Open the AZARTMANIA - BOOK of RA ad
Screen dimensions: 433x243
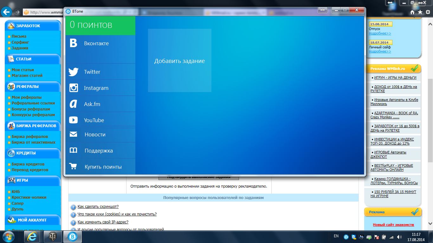tap(394, 115)
